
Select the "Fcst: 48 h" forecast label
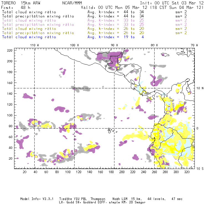tap(16, 7)
